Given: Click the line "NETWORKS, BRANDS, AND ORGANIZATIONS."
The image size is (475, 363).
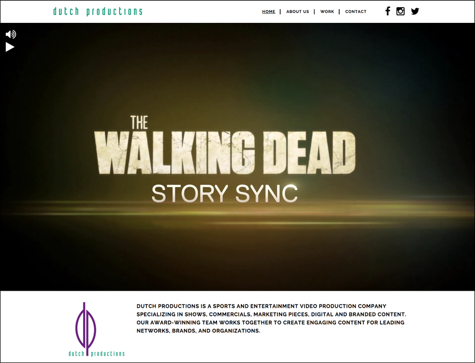Looking at the screenshot, I should click(198, 331).
